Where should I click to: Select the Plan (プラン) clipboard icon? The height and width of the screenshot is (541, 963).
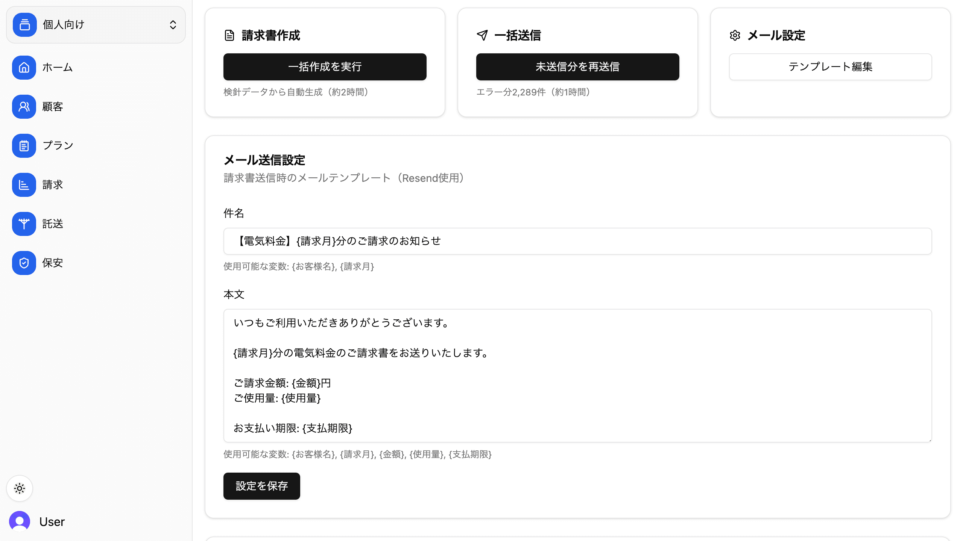(24, 146)
